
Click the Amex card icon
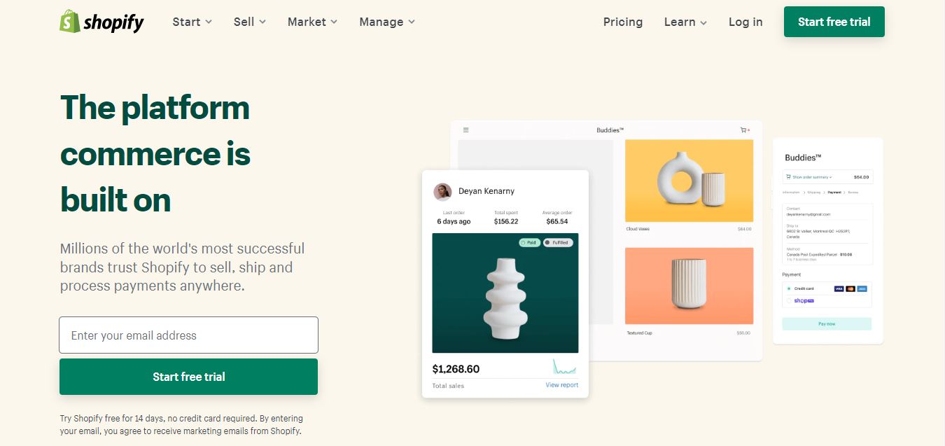(x=862, y=288)
